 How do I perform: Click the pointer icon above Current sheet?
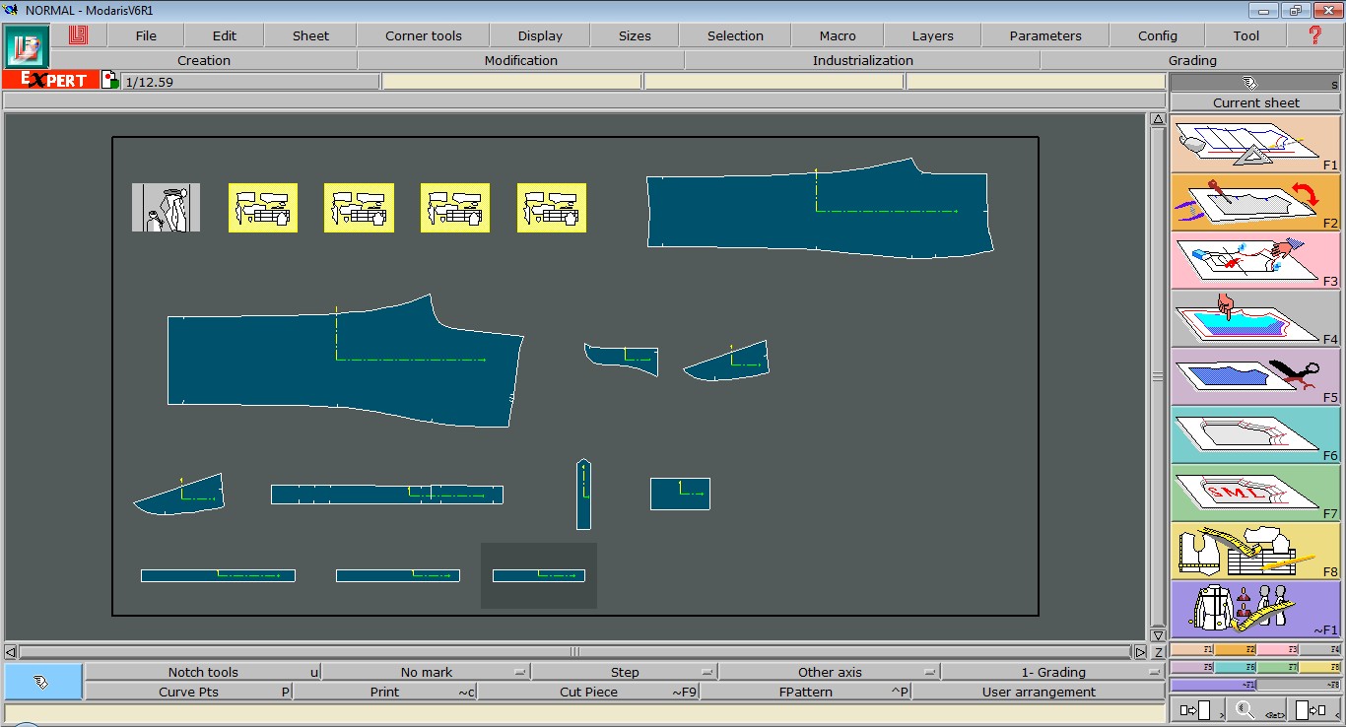coord(1249,83)
